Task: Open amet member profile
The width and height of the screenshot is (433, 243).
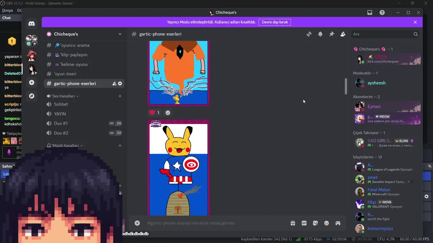Action: (387, 179)
